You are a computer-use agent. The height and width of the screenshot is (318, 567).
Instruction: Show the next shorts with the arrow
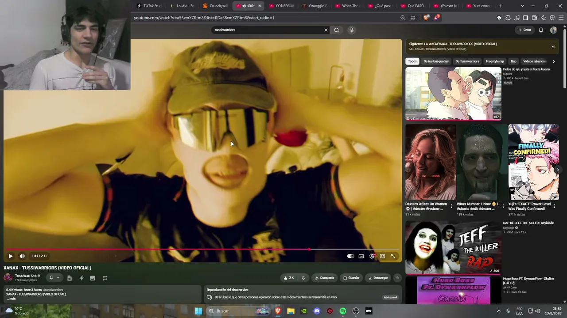click(x=558, y=170)
